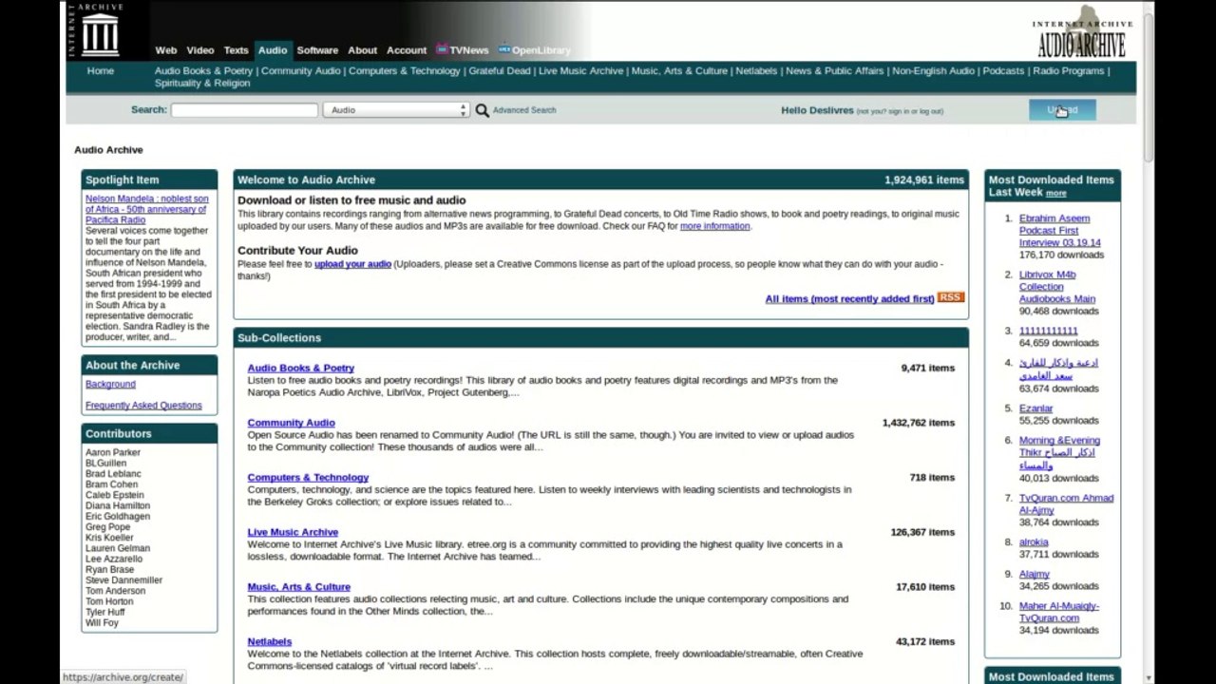This screenshot has width=1216, height=684.
Task: Open Audio Books & Poetry sub-collection
Action: coord(300,369)
